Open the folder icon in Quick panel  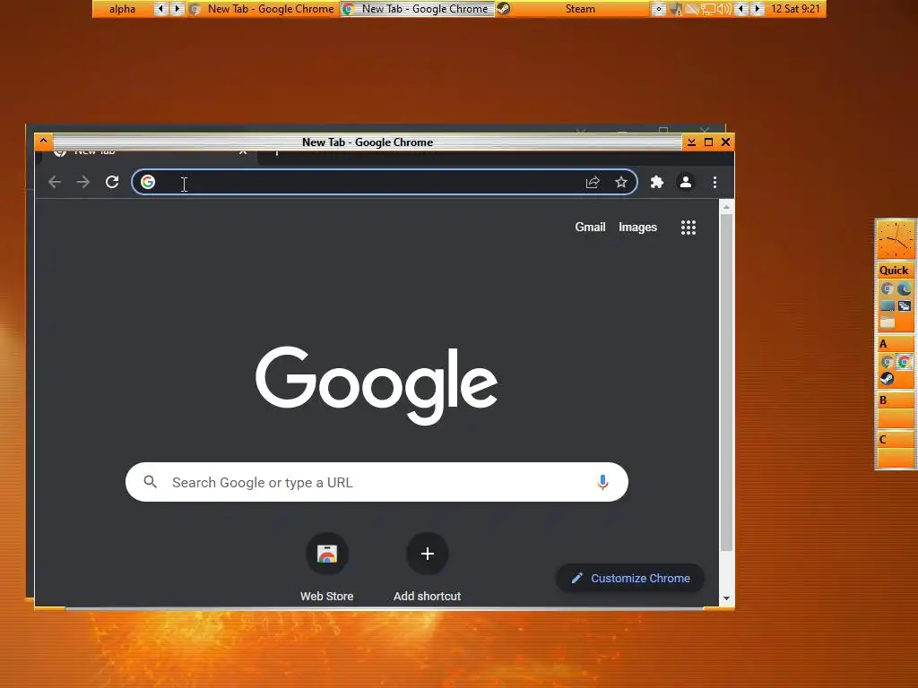(x=887, y=322)
